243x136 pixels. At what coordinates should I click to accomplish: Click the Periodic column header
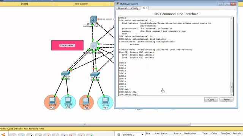tap(237, 133)
